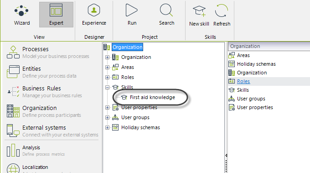Create a New skill

[x=199, y=16]
